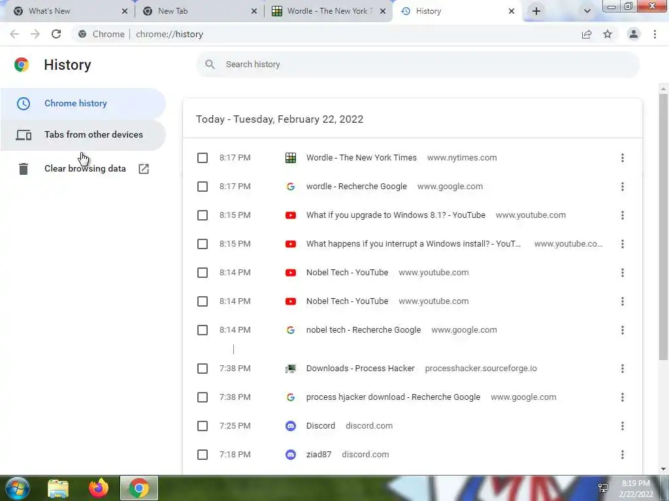Select checkbox for What happens if you interrupt a Windows install

[x=203, y=244]
